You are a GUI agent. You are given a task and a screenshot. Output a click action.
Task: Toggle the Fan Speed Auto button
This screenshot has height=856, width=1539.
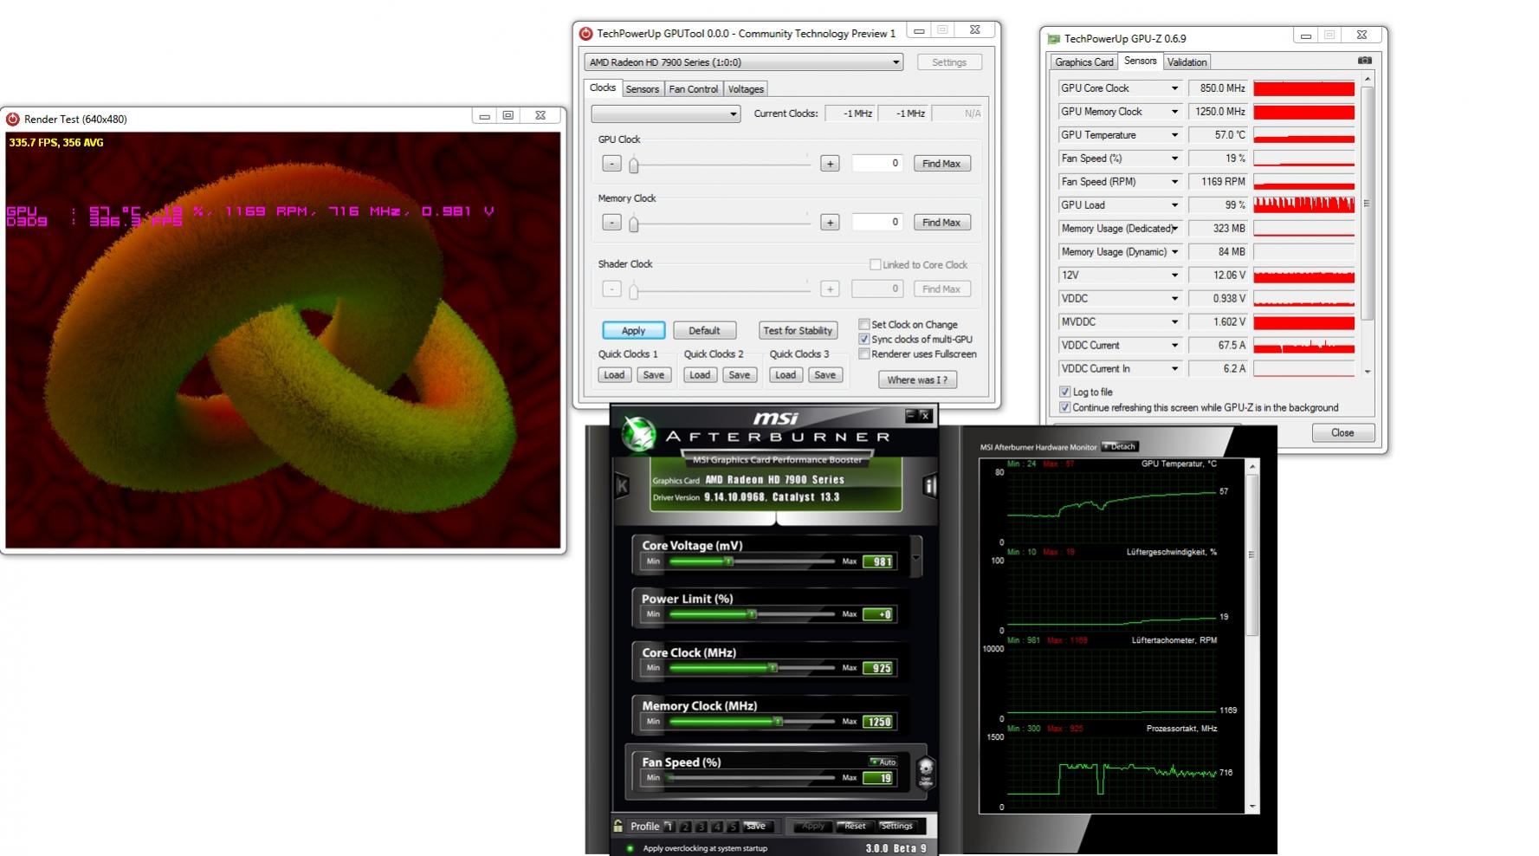point(883,762)
